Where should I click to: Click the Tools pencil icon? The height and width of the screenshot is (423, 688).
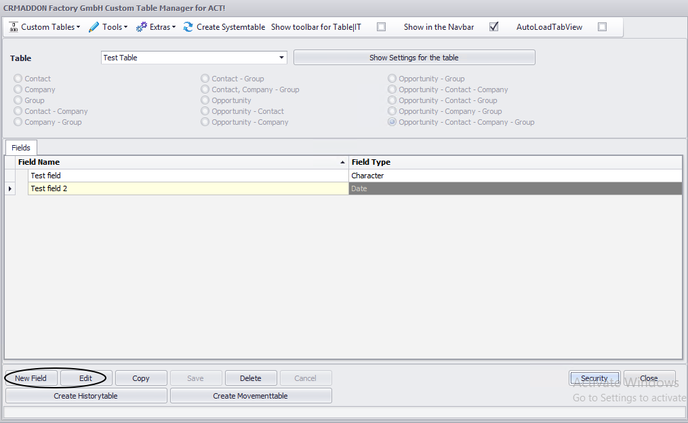pyautogui.click(x=94, y=26)
